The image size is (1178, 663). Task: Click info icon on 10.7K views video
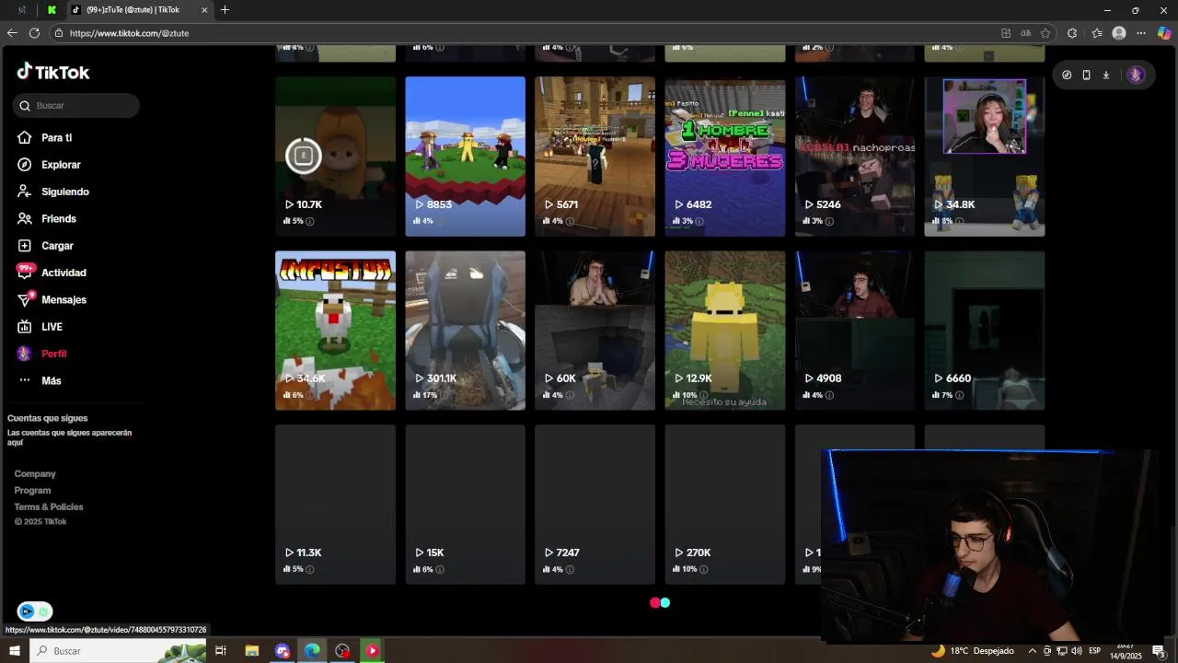pyautogui.click(x=309, y=221)
